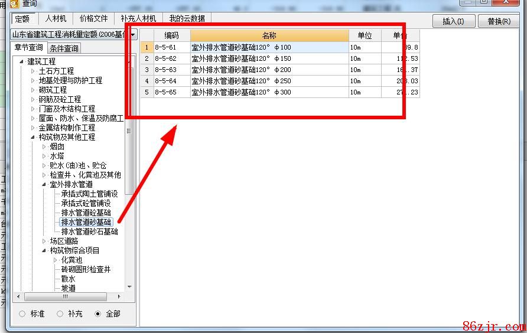Open the 价格文件 tab
The height and width of the screenshot is (333, 527).
(94, 19)
